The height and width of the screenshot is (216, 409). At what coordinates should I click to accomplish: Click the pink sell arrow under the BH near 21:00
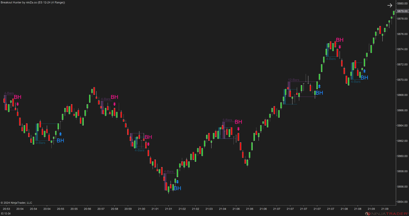[148, 144]
